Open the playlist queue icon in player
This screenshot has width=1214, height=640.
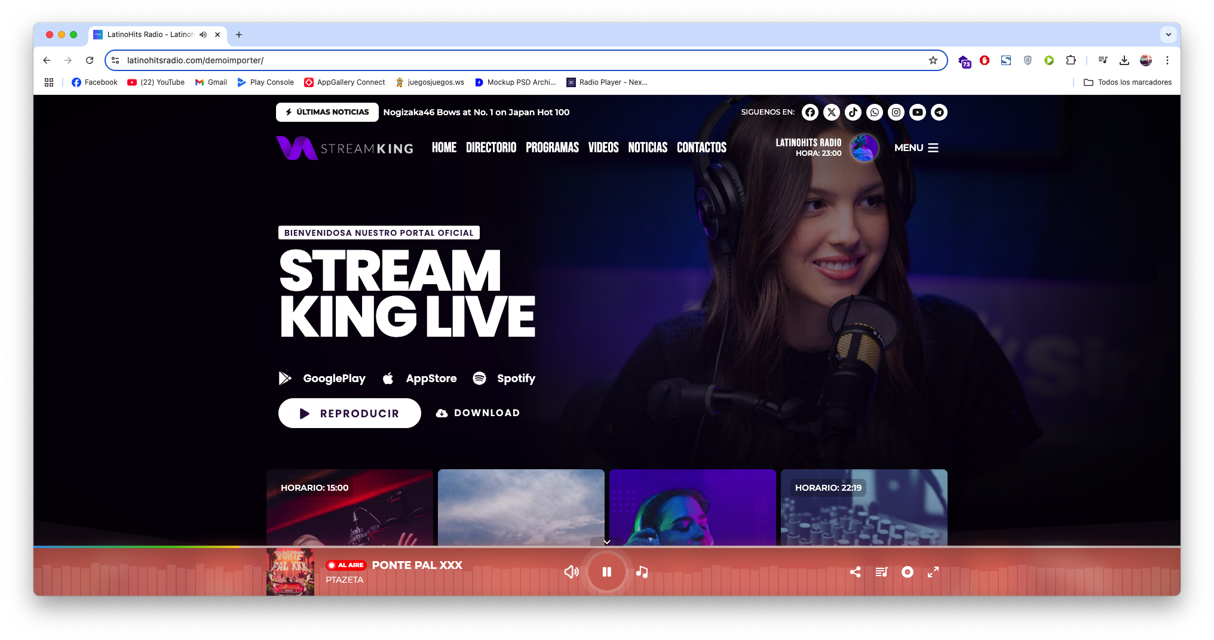tap(881, 572)
